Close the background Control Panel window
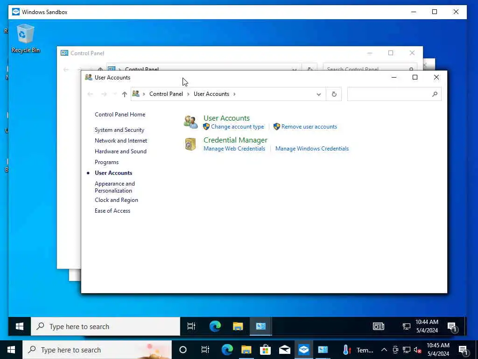The height and width of the screenshot is (359, 478). (412, 53)
